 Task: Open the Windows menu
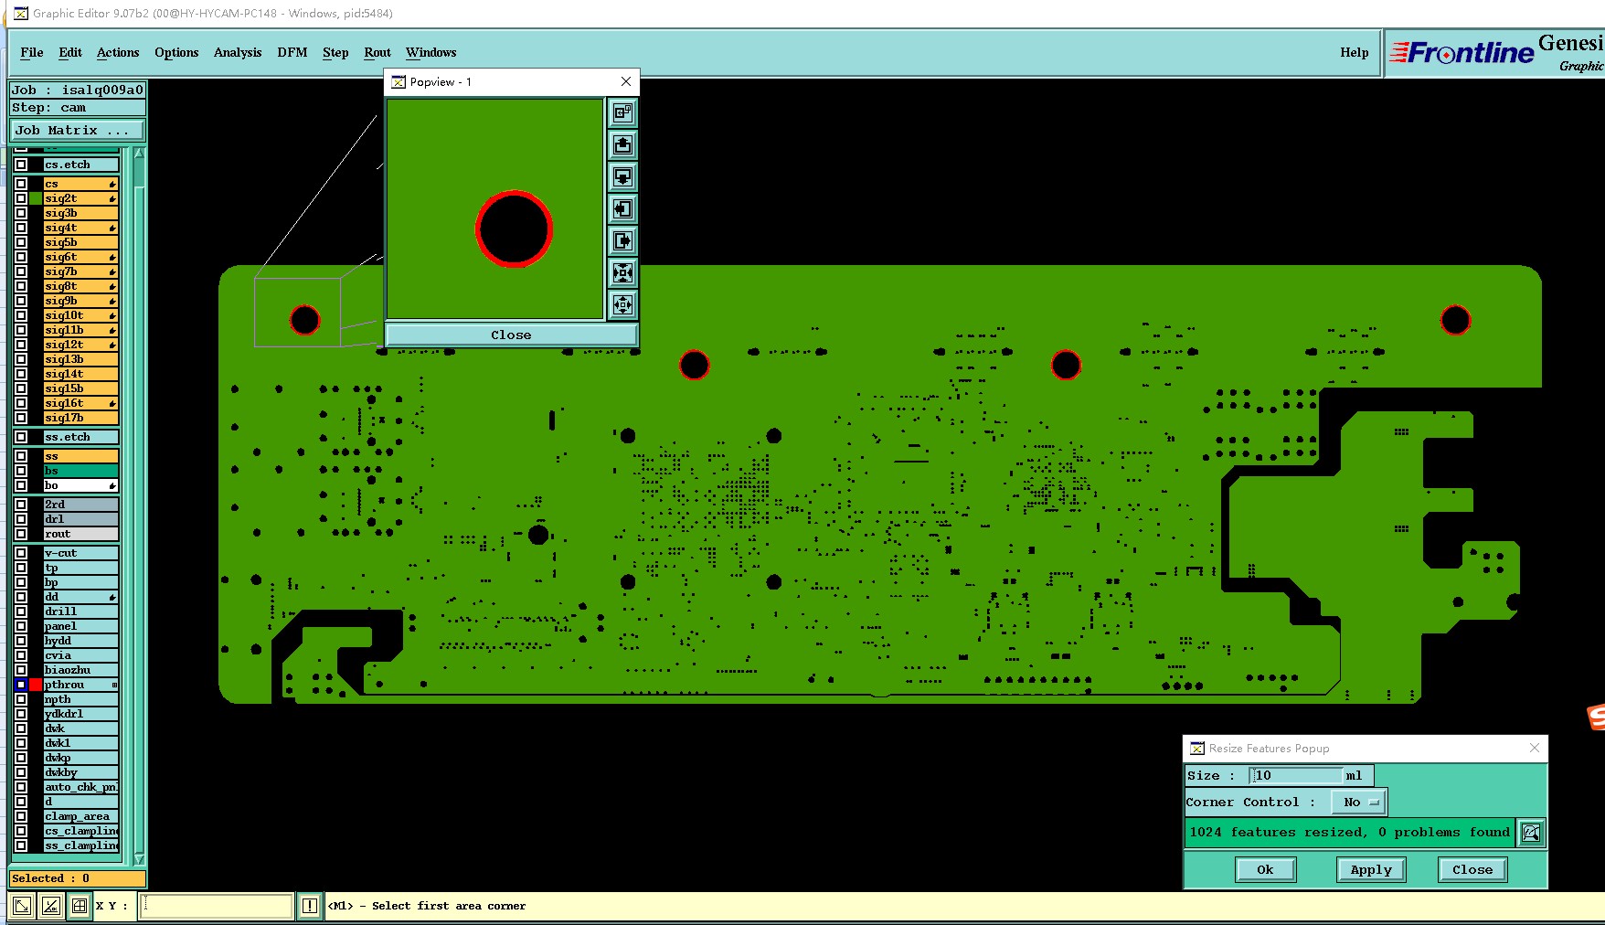430,52
